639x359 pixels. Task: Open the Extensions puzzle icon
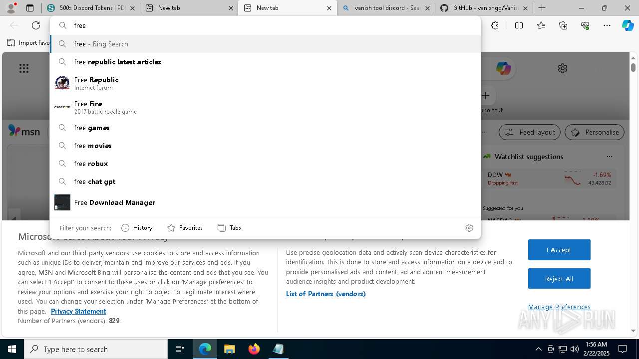tap(495, 25)
